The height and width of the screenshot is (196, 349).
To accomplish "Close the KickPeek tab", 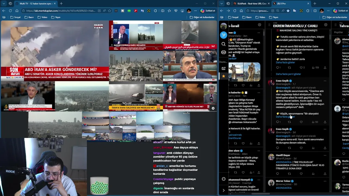I will click(x=269, y=4).
